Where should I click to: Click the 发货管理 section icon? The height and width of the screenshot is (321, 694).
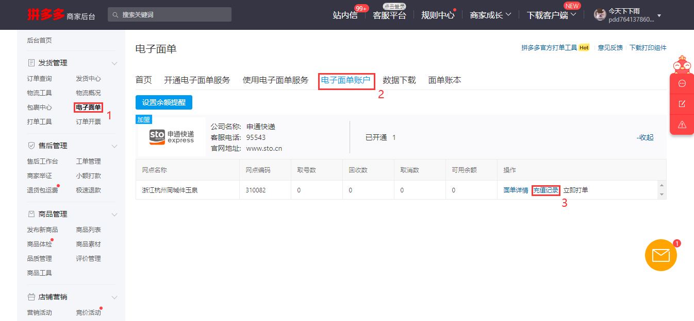click(x=31, y=63)
